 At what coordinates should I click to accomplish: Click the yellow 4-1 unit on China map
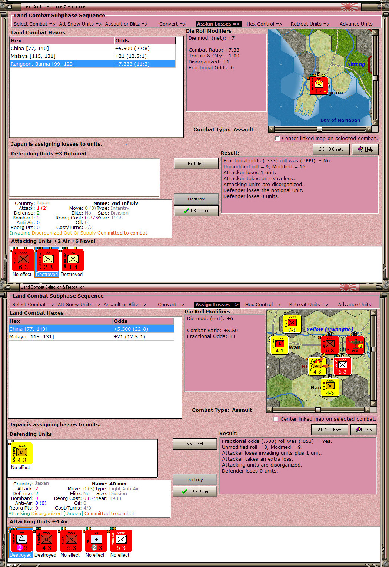point(279,345)
